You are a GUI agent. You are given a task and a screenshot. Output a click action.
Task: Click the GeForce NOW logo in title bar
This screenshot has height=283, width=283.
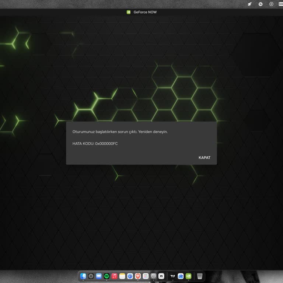pos(129,12)
